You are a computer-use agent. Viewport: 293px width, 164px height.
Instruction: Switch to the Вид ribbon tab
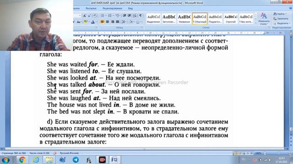130,8
